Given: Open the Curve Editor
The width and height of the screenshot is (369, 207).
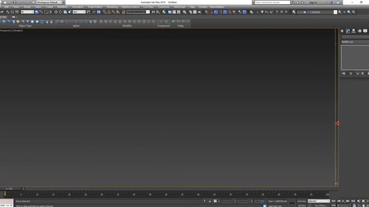Looking at the screenshot, I should tap(174, 11).
